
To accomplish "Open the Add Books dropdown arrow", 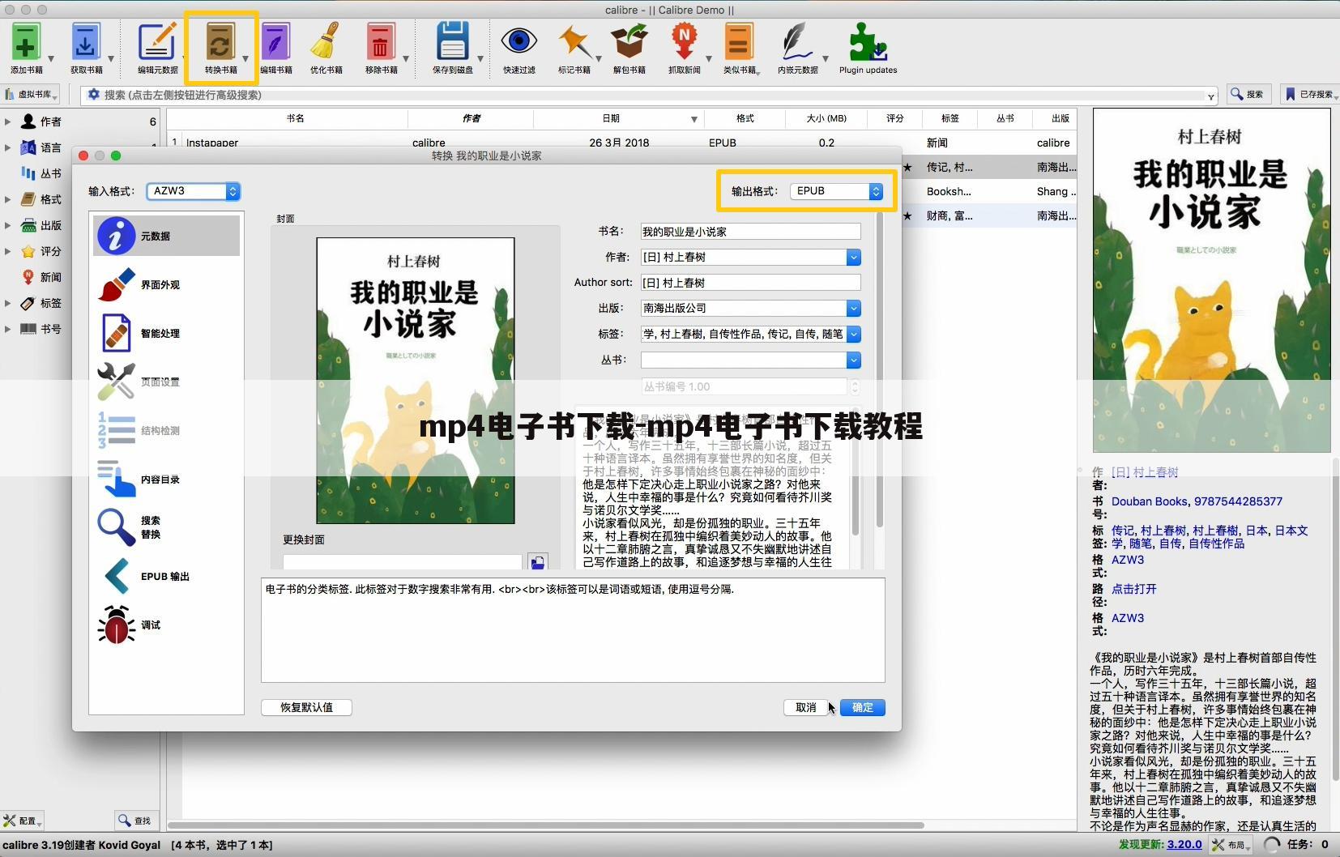I will click(x=51, y=59).
